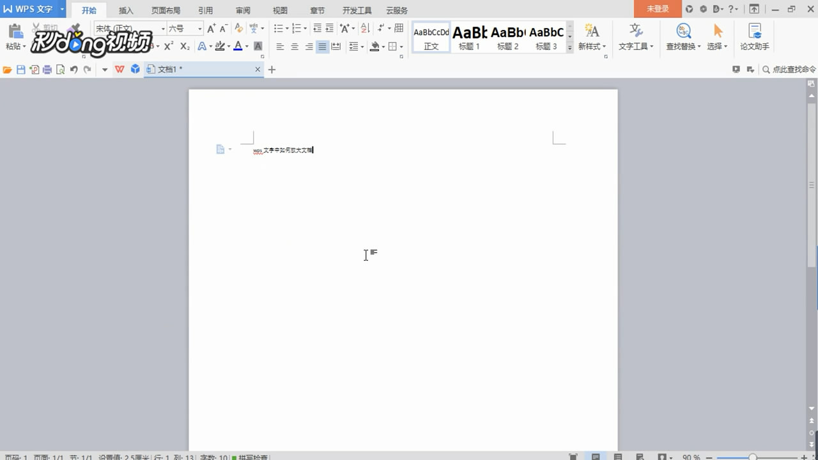Viewport: 818px width, 460px height.
Task: Apply distributed alignment
Action: [336, 47]
